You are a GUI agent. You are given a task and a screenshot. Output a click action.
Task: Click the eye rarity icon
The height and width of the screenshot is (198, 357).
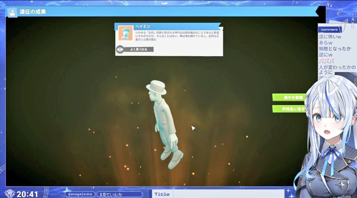coord(120,49)
